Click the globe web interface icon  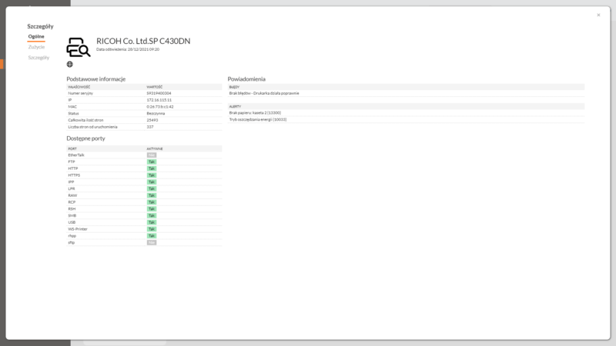(x=69, y=65)
